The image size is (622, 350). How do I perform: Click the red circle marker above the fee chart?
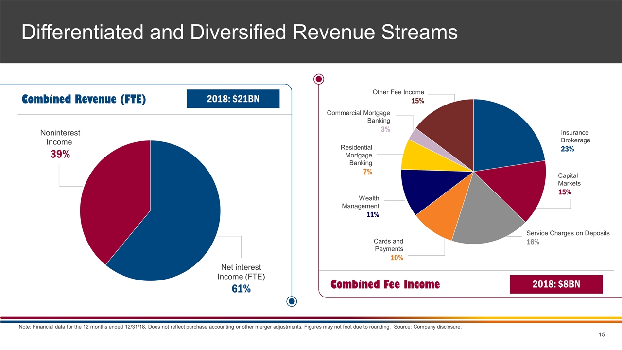point(319,79)
